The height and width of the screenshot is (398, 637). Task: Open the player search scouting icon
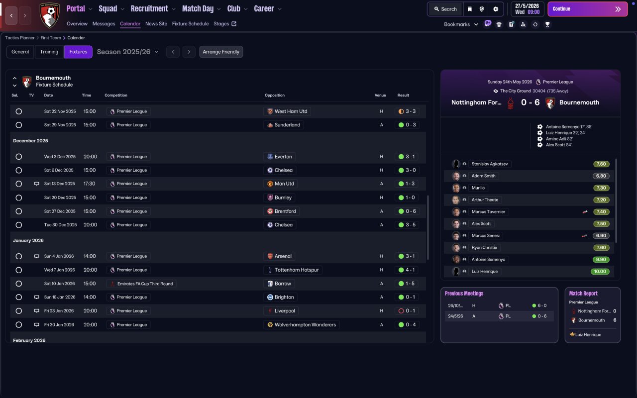click(523, 24)
